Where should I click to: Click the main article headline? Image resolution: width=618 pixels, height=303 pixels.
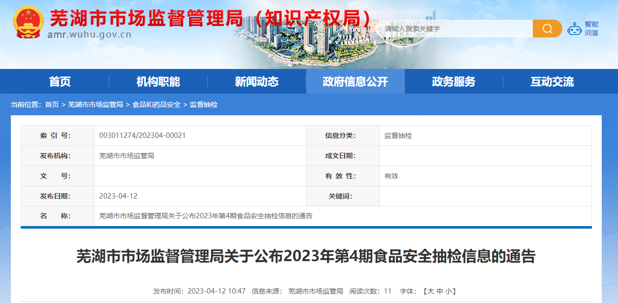[306, 257]
